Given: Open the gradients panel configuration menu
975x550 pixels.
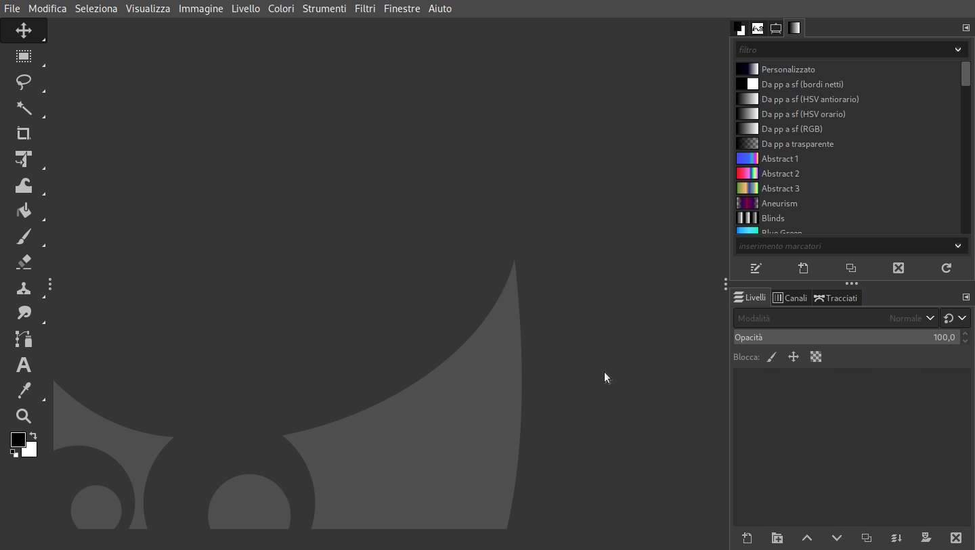Looking at the screenshot, I should coord(966,28).
